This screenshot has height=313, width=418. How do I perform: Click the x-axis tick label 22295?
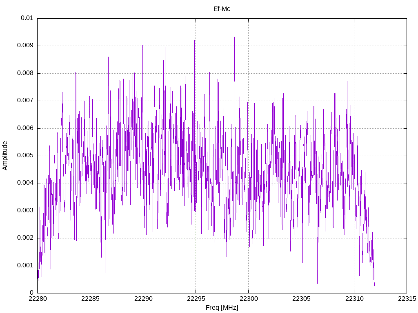pyautogui.click(x=196, y=299)
